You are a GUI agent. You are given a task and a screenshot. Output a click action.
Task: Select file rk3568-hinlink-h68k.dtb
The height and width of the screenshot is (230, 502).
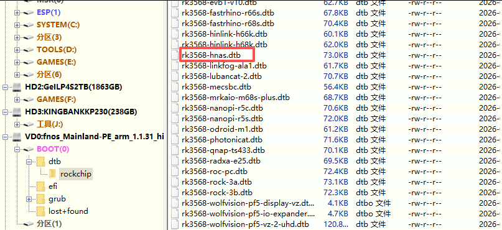pos(225,45)
